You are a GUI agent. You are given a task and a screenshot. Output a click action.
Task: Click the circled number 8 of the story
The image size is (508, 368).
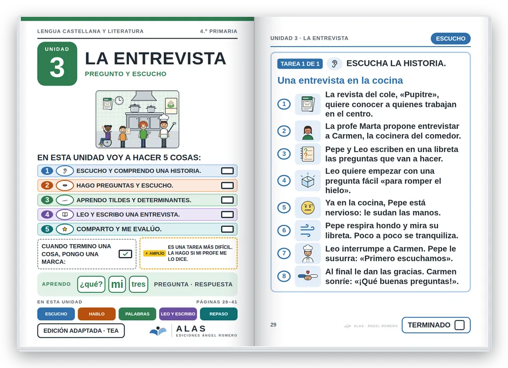(284, 276)
